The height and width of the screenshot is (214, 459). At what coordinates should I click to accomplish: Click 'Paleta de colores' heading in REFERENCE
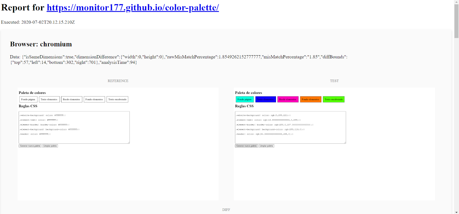tap(32, 93)
